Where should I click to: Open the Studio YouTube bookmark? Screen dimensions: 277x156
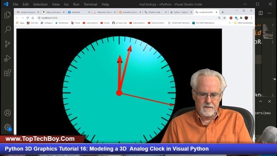tap(105, 23)
